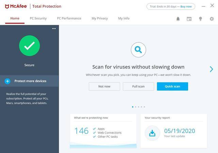Advance the carousel with the right arrow
Screen dimensions: 218x153
[211, 69]
